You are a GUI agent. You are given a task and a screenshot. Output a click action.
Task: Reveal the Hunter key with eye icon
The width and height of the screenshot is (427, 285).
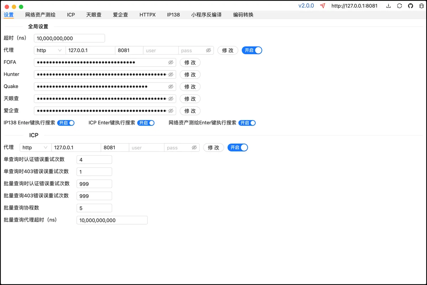coord(171,74)
